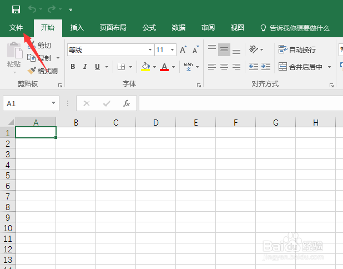
Task: Click the decrease font size icon
Action: [195, 49]
